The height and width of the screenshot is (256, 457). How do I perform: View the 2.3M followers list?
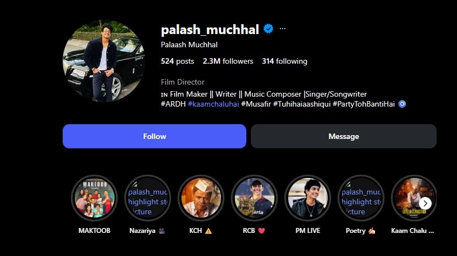coord(228,61)
